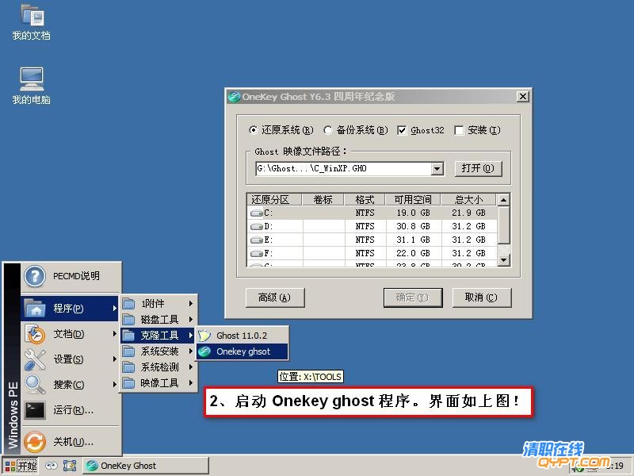Click the 系统检测 folder icon
Viewport: 634px width, 476px height.
point(128,367)
